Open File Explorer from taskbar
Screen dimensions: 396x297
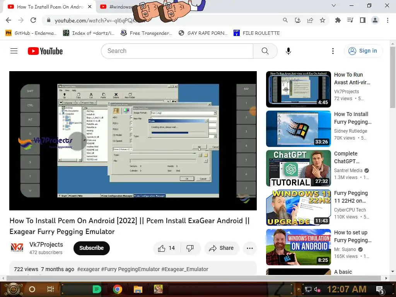(x=138, y=289)
